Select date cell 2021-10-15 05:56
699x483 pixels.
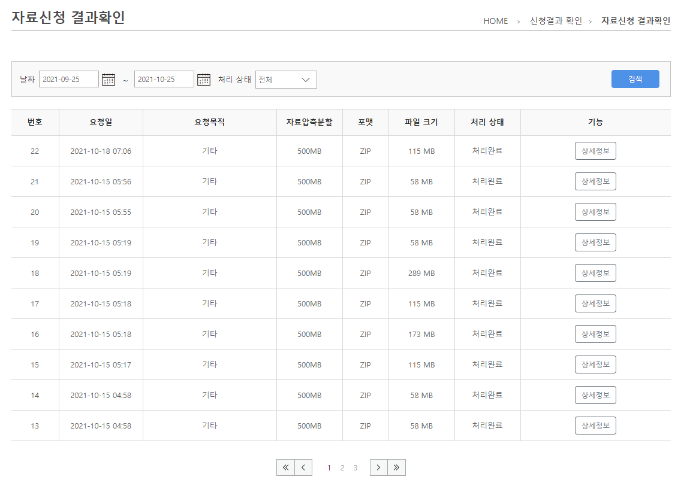click(101, 181)
